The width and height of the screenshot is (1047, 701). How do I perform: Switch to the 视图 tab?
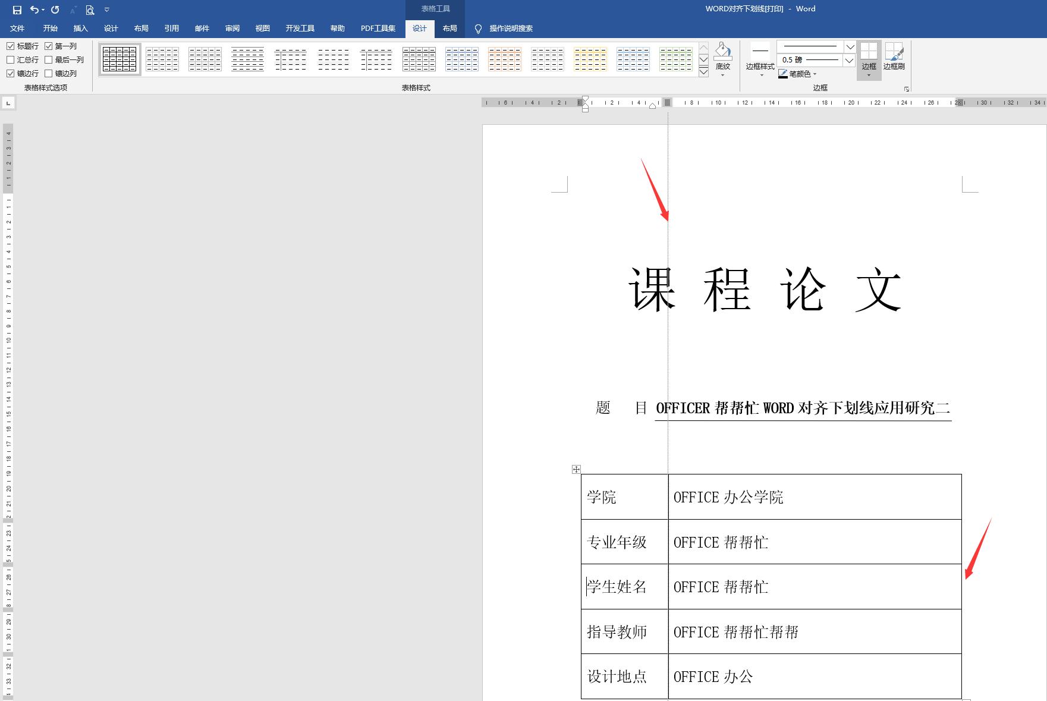tap(263, 29)
